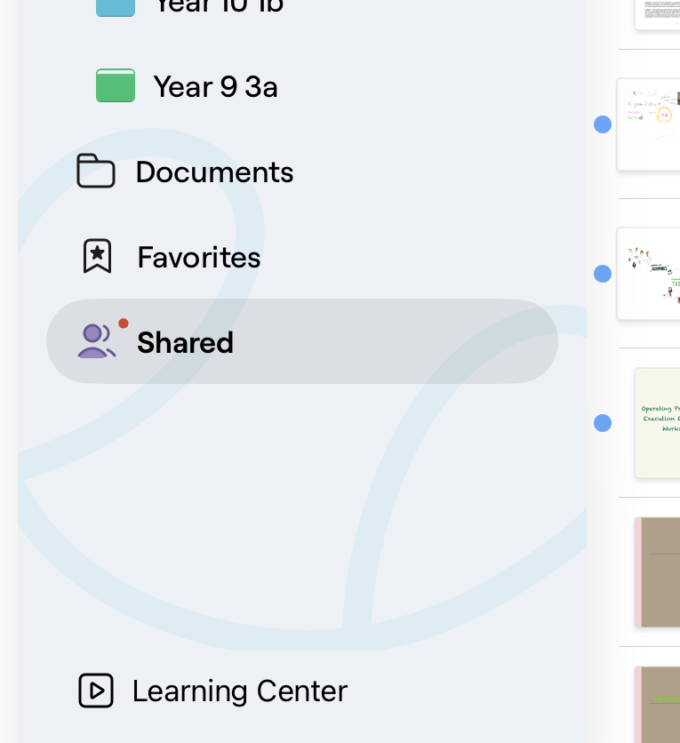Open the topmost text document thumbnail
Viewport: 680px width, 743px height.
point(657,14)
